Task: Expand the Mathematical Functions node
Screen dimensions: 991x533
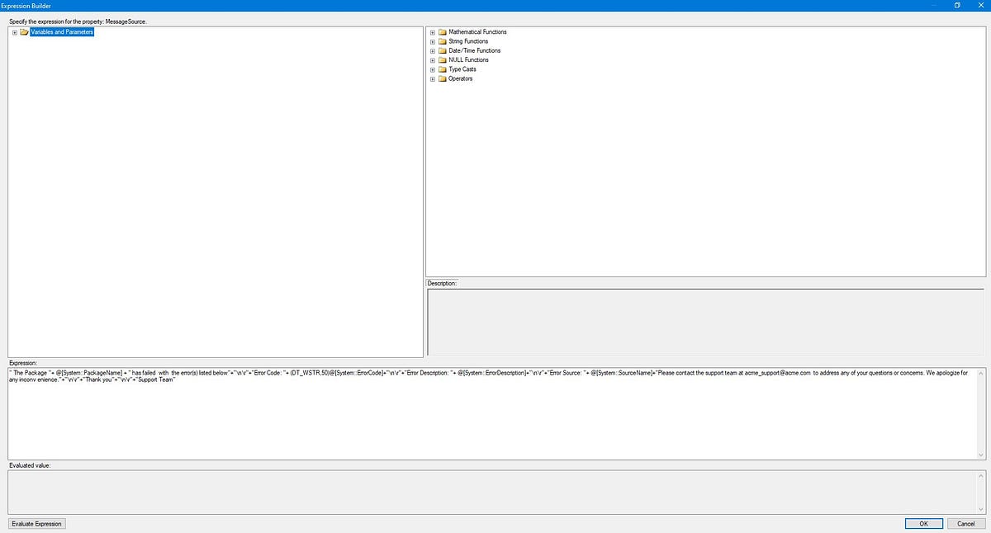Action: pyautogui.click(x=433, y=31)
